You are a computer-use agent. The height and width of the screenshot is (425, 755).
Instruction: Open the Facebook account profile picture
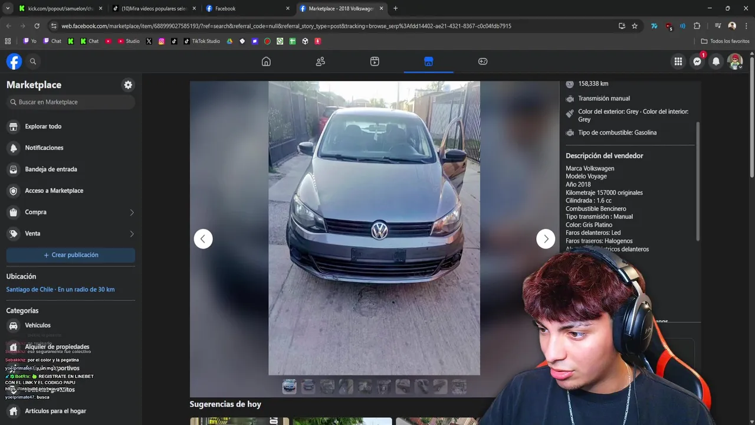click(x=735, y=61)
